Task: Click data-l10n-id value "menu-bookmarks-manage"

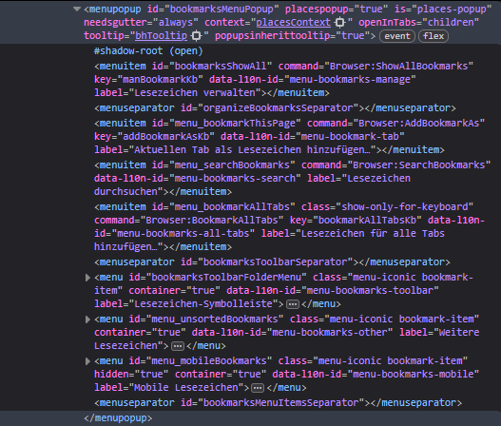Action: point(350,80)
